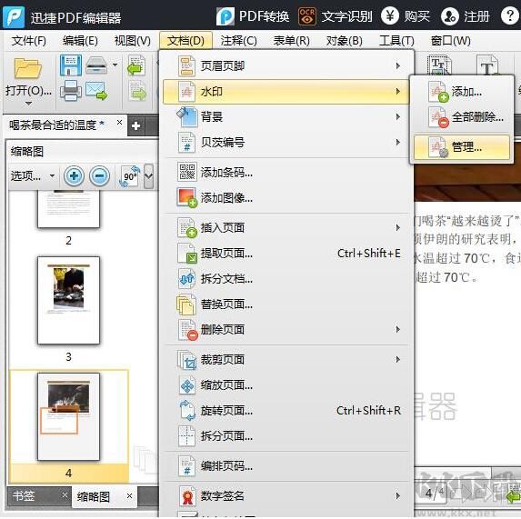The height and width of the screenshot is (519, 521).
Task: Click the page with green left arrow icon
Action: pyautogui.click(x=136, y=65)
